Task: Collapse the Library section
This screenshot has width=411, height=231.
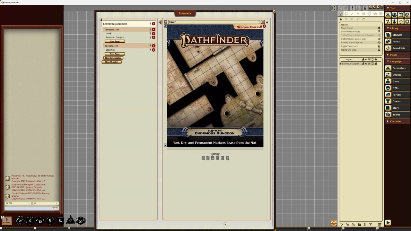Action: (397, 28)
